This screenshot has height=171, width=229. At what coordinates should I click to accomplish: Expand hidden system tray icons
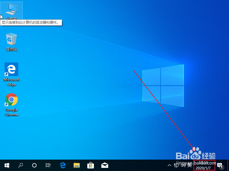[x=169, y=165]
